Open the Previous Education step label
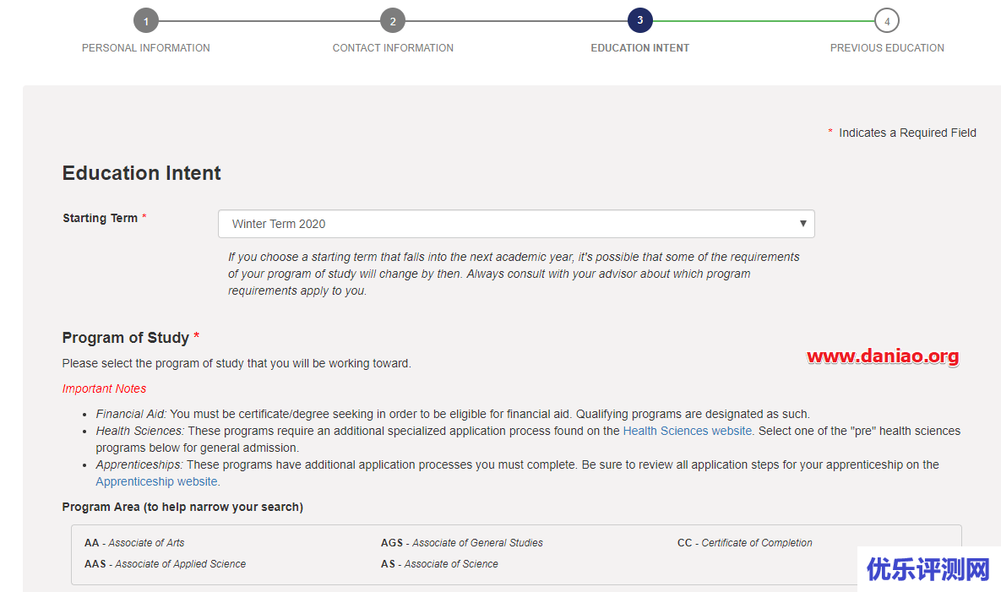Image resolution: width=1001 pixels, height=592 pixels. click(887, 48)
